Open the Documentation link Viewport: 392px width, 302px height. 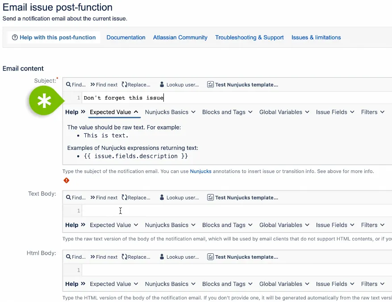point(126,37)
